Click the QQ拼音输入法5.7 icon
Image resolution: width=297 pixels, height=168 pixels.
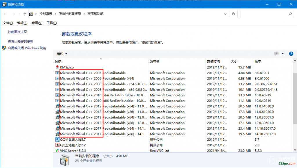coord(57,140)
